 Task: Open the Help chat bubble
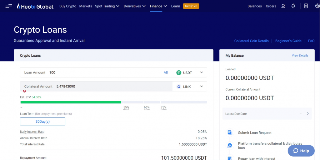pos(301,151)
